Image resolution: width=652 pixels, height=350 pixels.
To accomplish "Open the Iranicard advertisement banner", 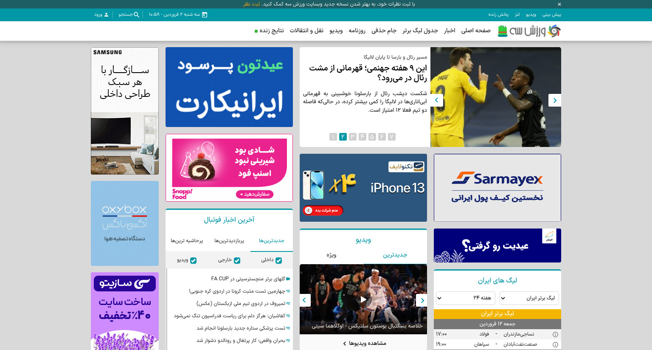I will pyautogui.click(x=229, y=87).
